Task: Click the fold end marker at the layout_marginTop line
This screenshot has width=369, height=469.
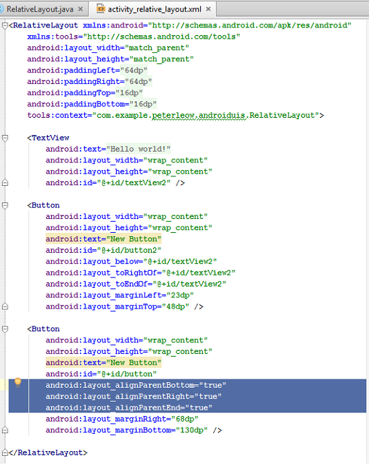Action: coord(5,306)
